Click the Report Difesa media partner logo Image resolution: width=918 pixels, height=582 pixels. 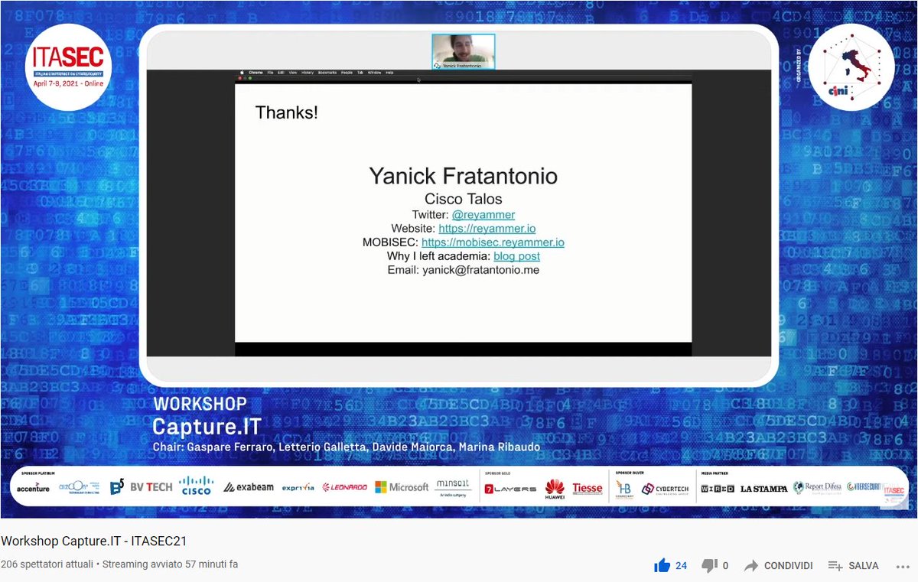[x=817, y=487]
